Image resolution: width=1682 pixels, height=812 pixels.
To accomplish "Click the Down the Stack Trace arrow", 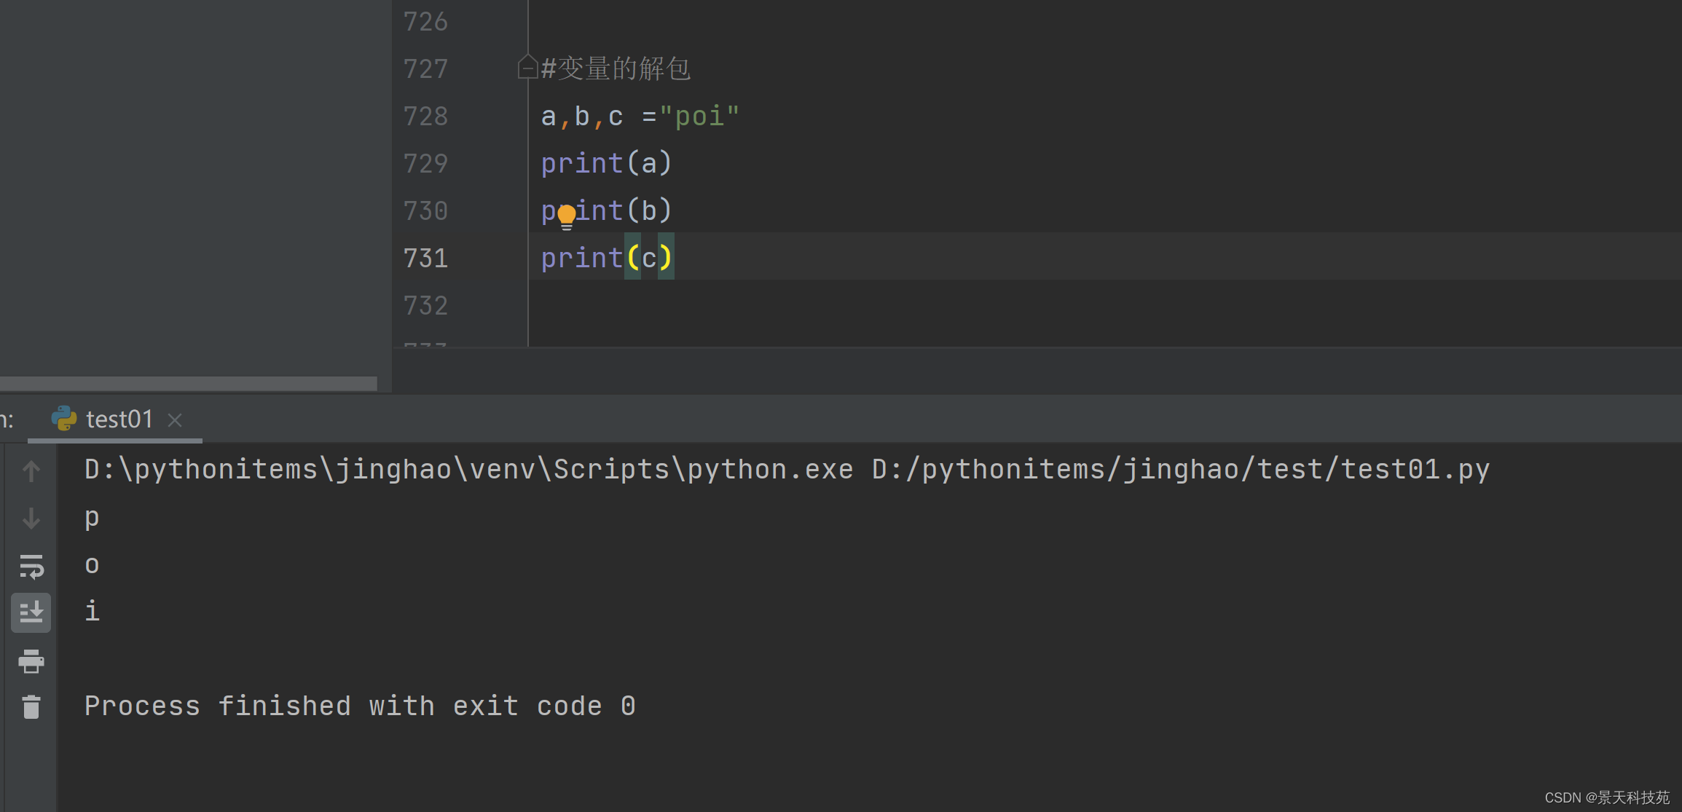I will 31,519.
